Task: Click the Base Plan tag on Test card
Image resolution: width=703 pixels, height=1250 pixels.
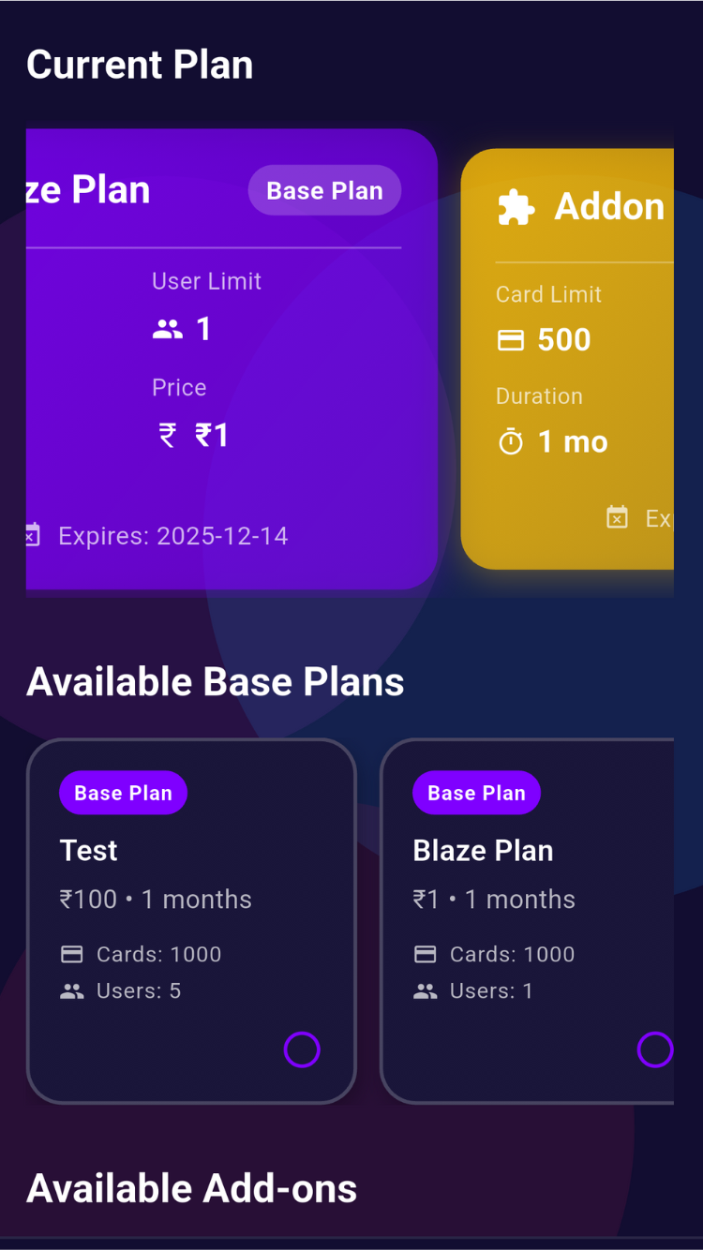Action: tap(123, 793)
